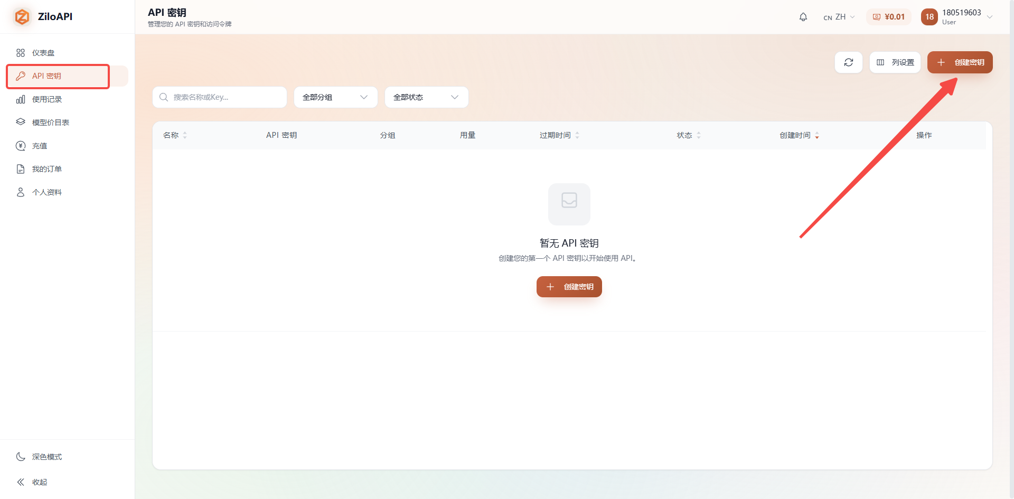This screenshot has height=499, width=1014.
Task: Go to the 模型价目表 pricing page
Action: pos(67,123)
